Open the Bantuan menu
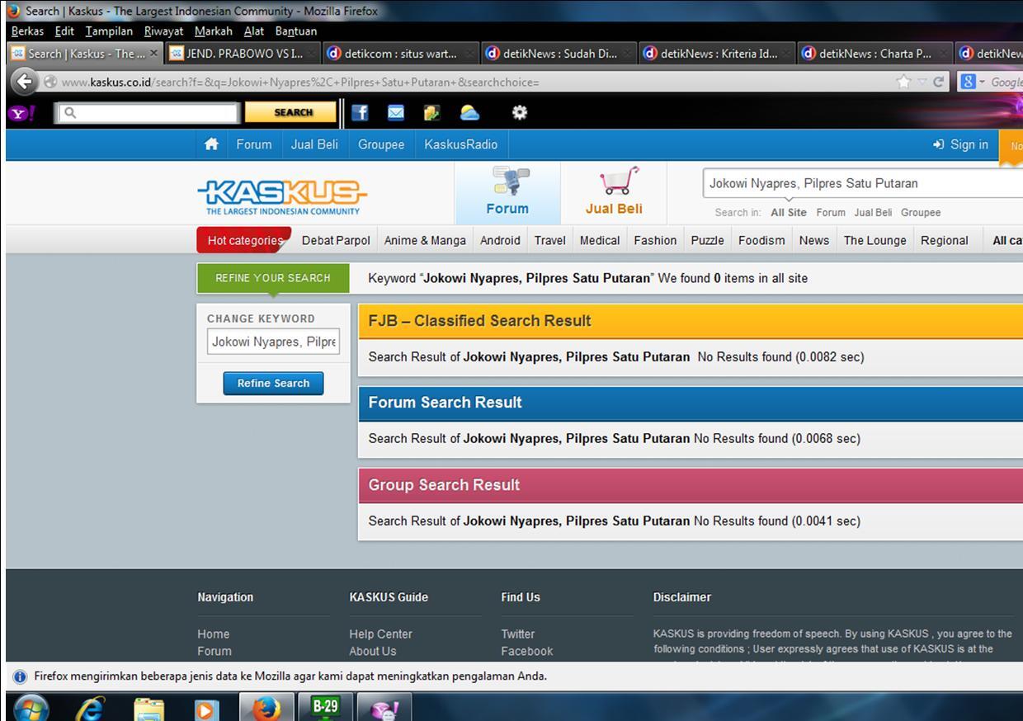1023x721 pixels. click(296, 31)
